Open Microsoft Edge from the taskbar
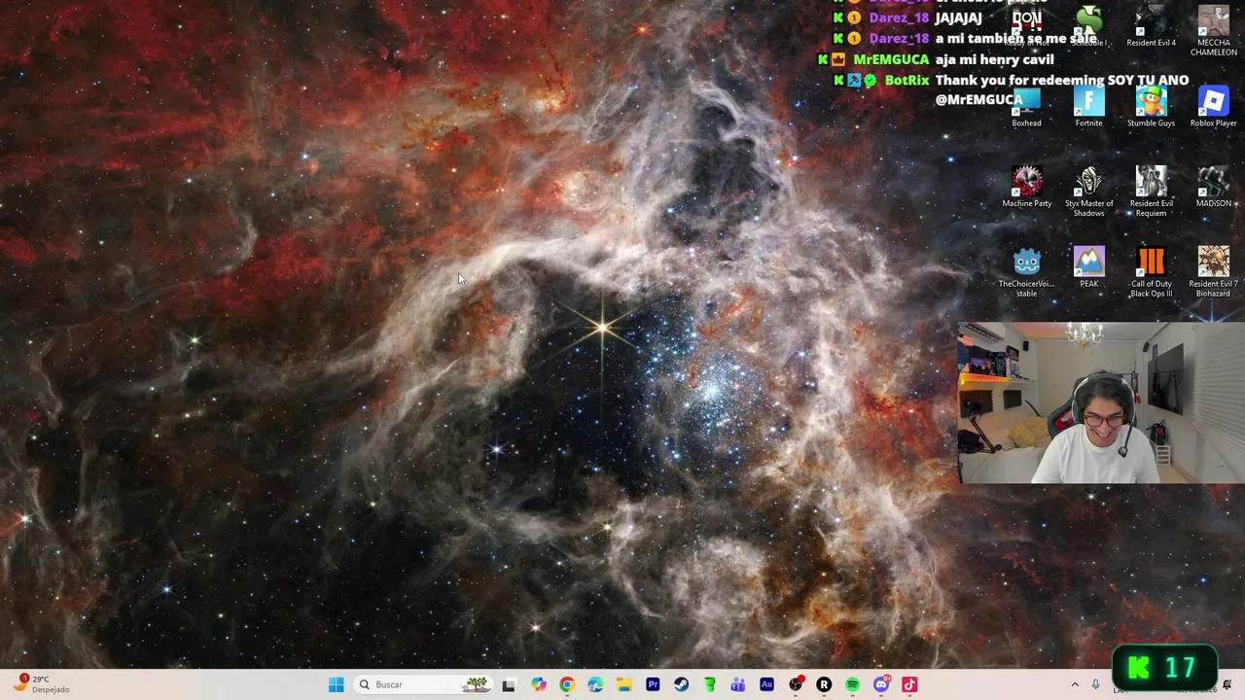The width and height of the screenshot is (1245, 700). (x=595, y=684)
